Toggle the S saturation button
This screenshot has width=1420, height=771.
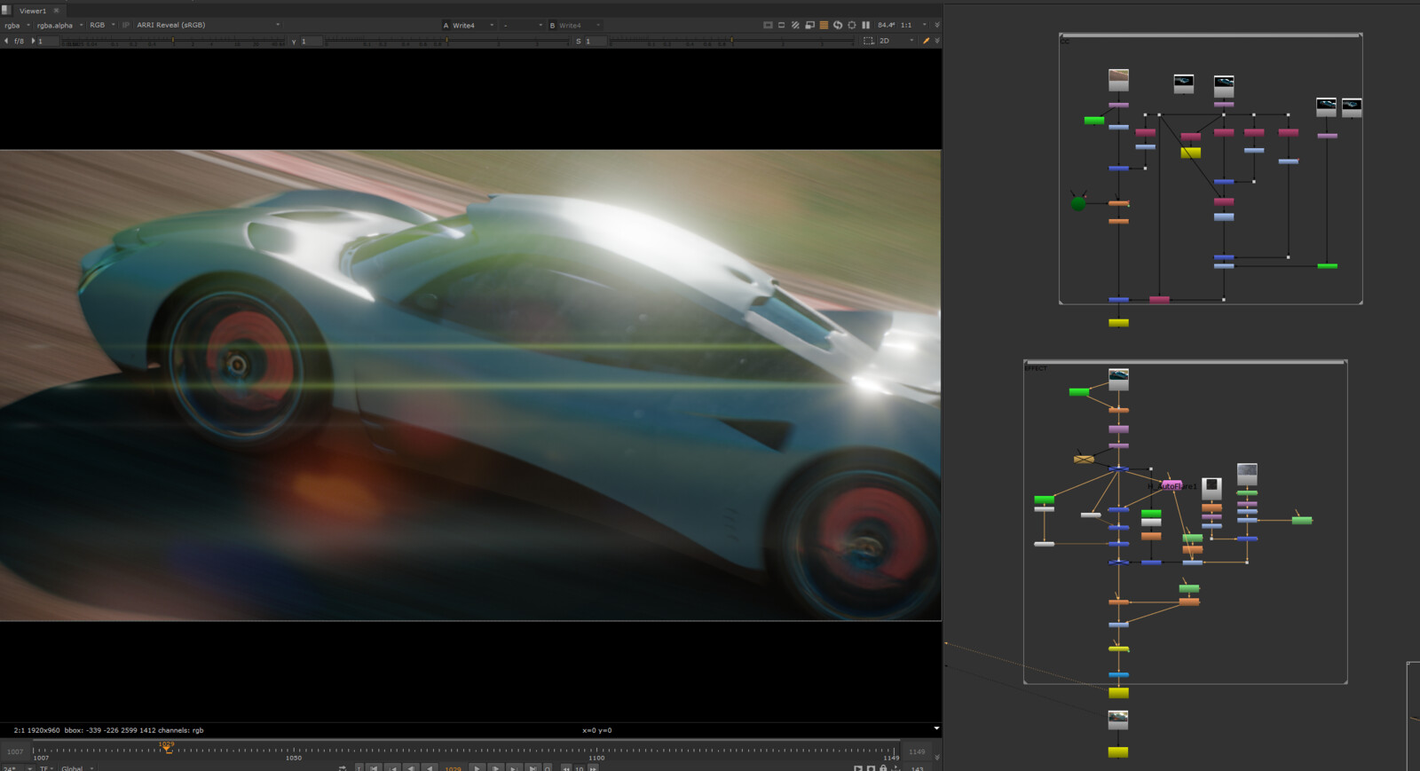tap(578, 42)
